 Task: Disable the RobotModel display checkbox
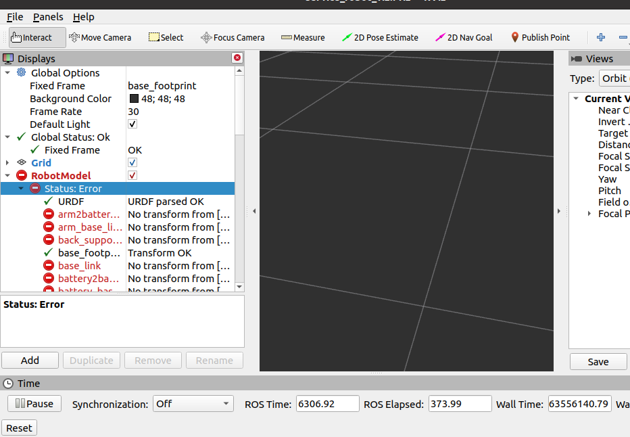click(x=132, y=176)
